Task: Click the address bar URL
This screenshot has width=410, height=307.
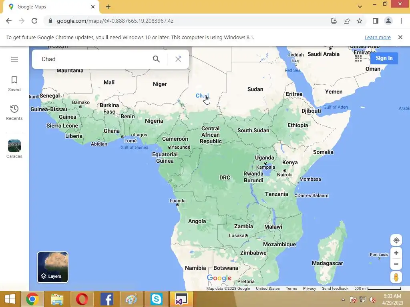Action: [115, 21]
